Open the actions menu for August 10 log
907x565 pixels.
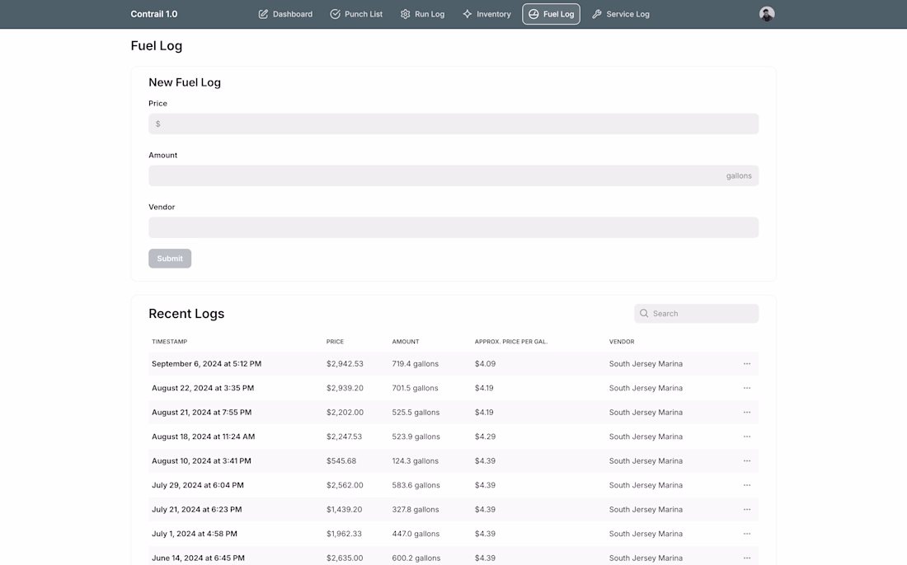coord(747,461)
